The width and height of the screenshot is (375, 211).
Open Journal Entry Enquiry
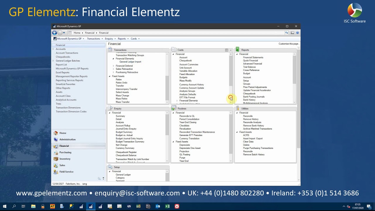tap(126, 129)
